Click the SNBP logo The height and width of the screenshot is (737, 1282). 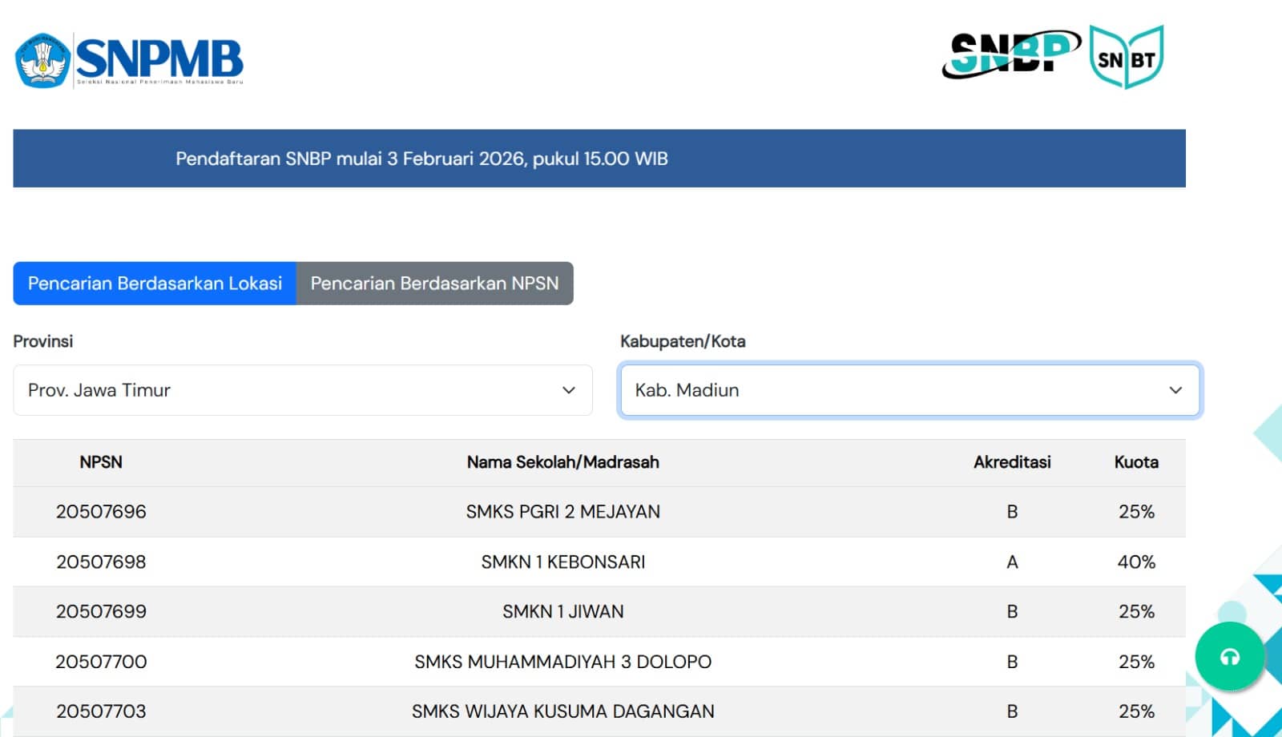[x=1010, y=54]
